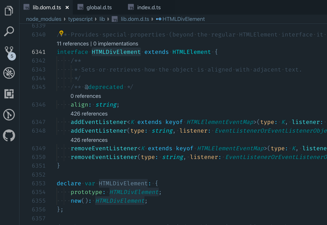Click the TS icon on lib.dom.d.ts tab
The width and height of the screenshot is (327, 225).
pyautogui.click(x=27, y=7)
